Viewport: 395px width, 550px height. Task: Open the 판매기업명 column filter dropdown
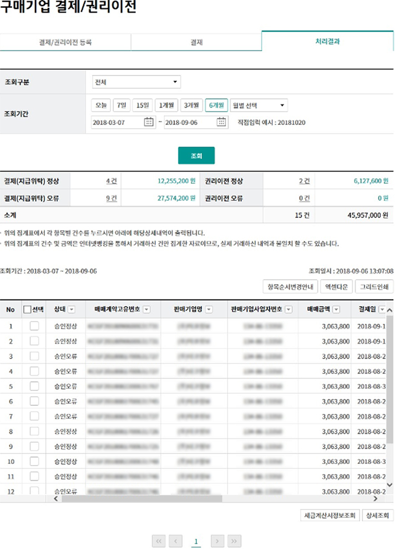pos(209,310)
